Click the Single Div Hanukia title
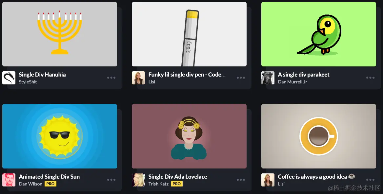Screen dimensions: 383x194 pyautogui.click(x=42, y=75)
